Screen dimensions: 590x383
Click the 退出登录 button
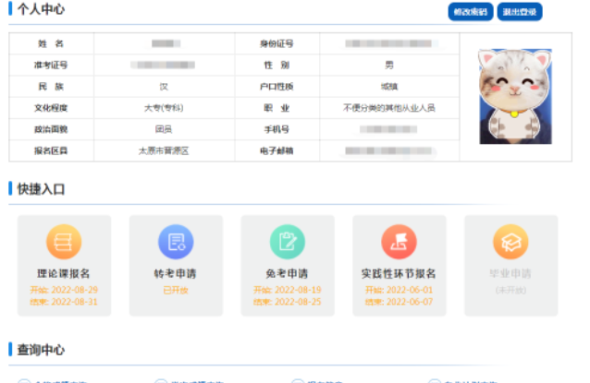pos(520,12)
